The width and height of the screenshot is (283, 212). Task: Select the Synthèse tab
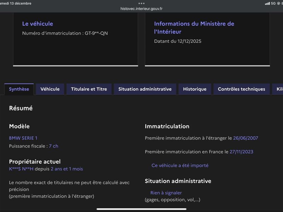(19, 89)
